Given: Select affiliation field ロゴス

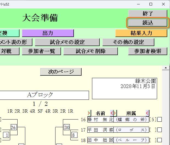Looking at the screenshot, I should (131, 130).
